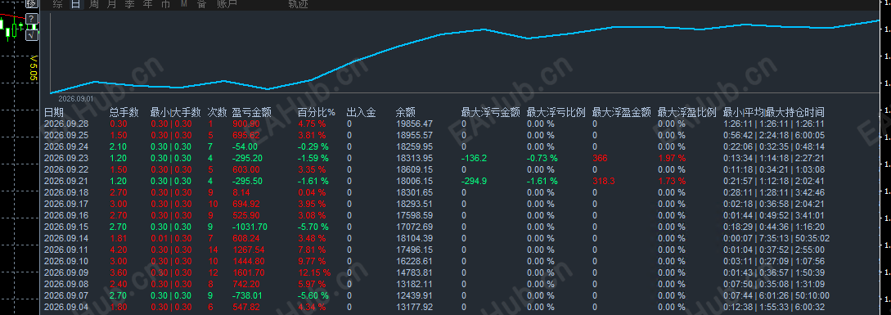Screen dimensions: 891x315
Task: Click the loss amount -1031.70
Action: (250, 227)
